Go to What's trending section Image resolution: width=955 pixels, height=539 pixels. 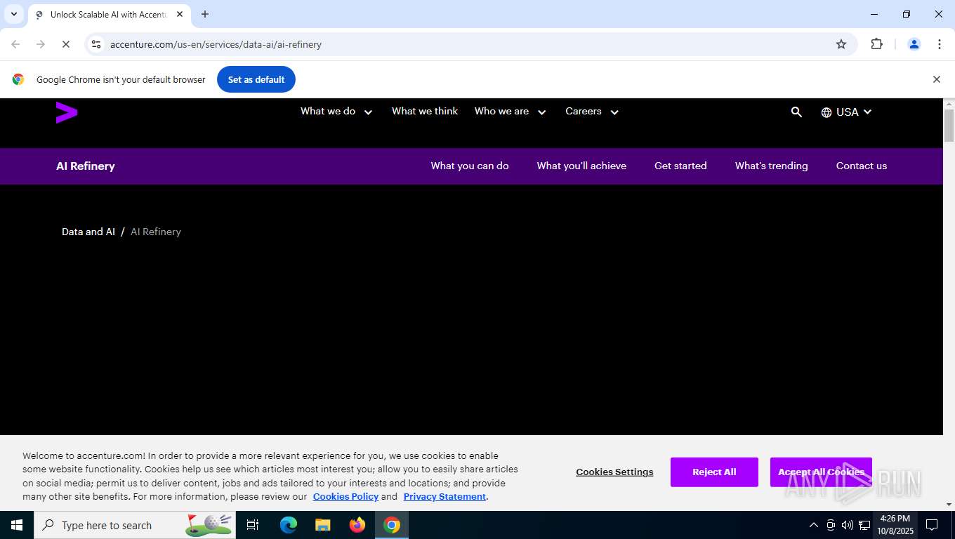point(771,166)
